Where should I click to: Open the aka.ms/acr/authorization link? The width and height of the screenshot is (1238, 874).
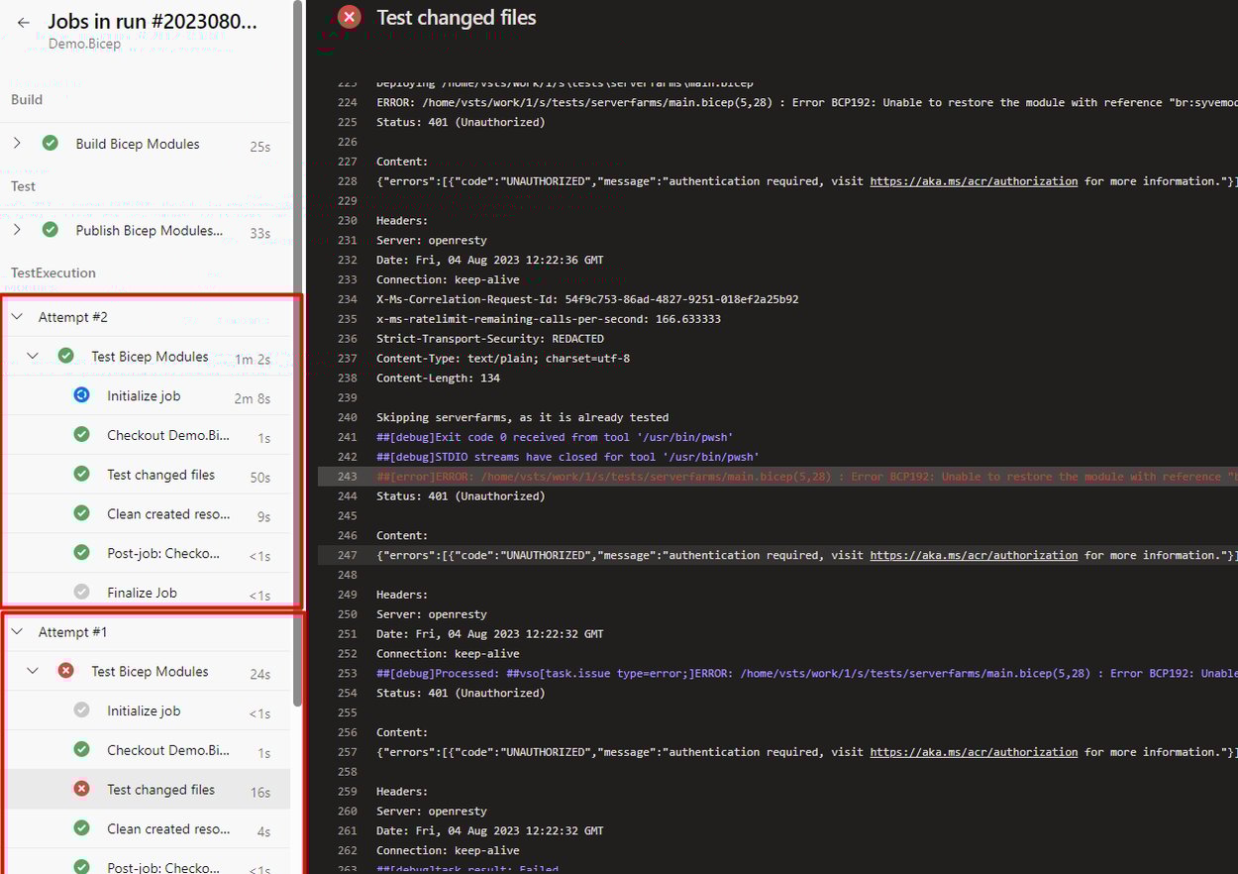tap(974, 180)
